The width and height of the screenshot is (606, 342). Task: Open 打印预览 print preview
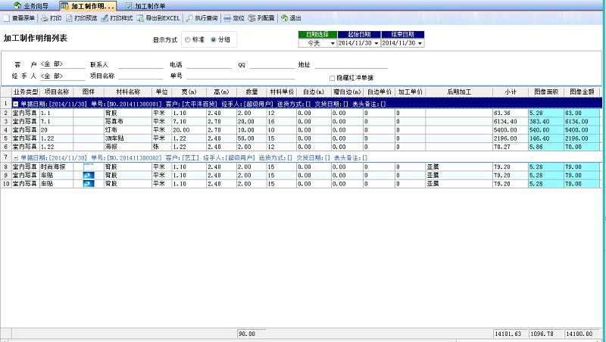pyautogui.click(x=70, y=17)
